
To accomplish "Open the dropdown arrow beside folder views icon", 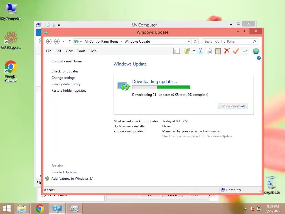I will [194, 51].
